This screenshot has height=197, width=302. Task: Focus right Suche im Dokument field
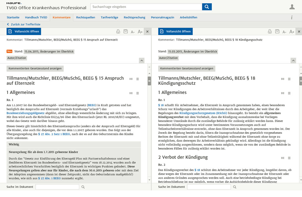coord(209,187)
